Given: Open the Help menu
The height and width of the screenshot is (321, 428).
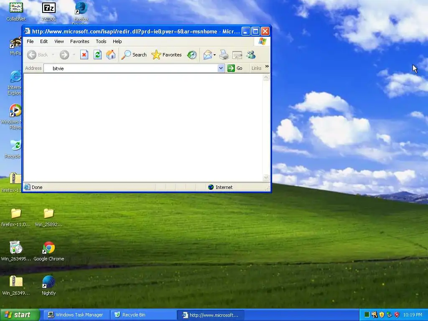Looking at the screenshot, I should pyautogui.click(x=117, y=41).
